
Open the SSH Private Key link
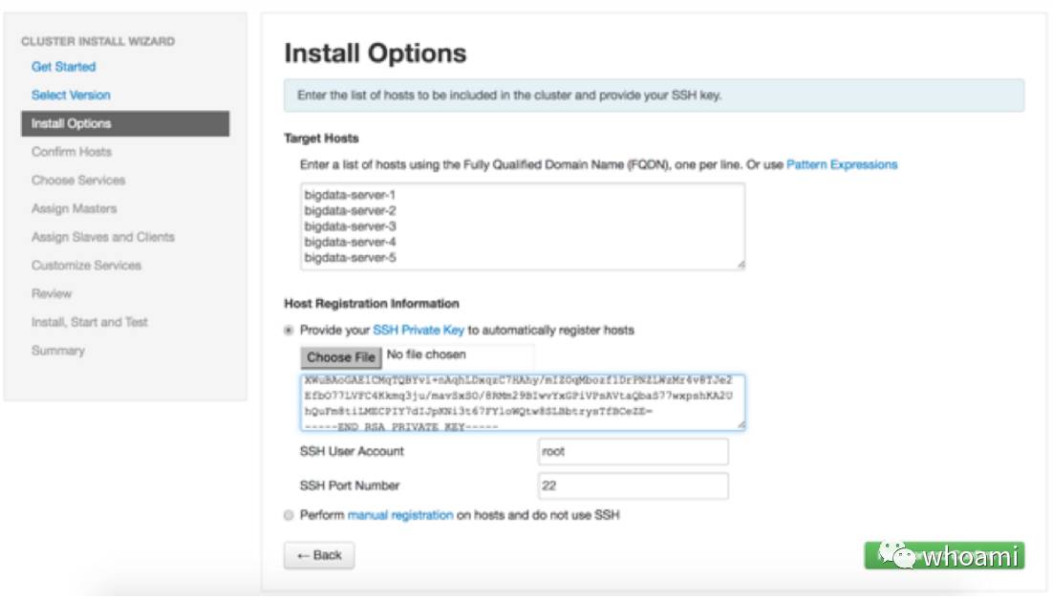pyautogui.click(x=418, y=331)
